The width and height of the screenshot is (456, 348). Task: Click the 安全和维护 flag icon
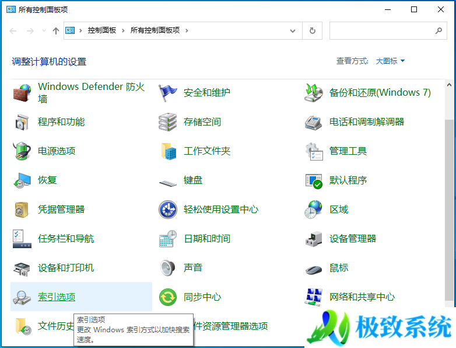[x=168, y=93]
